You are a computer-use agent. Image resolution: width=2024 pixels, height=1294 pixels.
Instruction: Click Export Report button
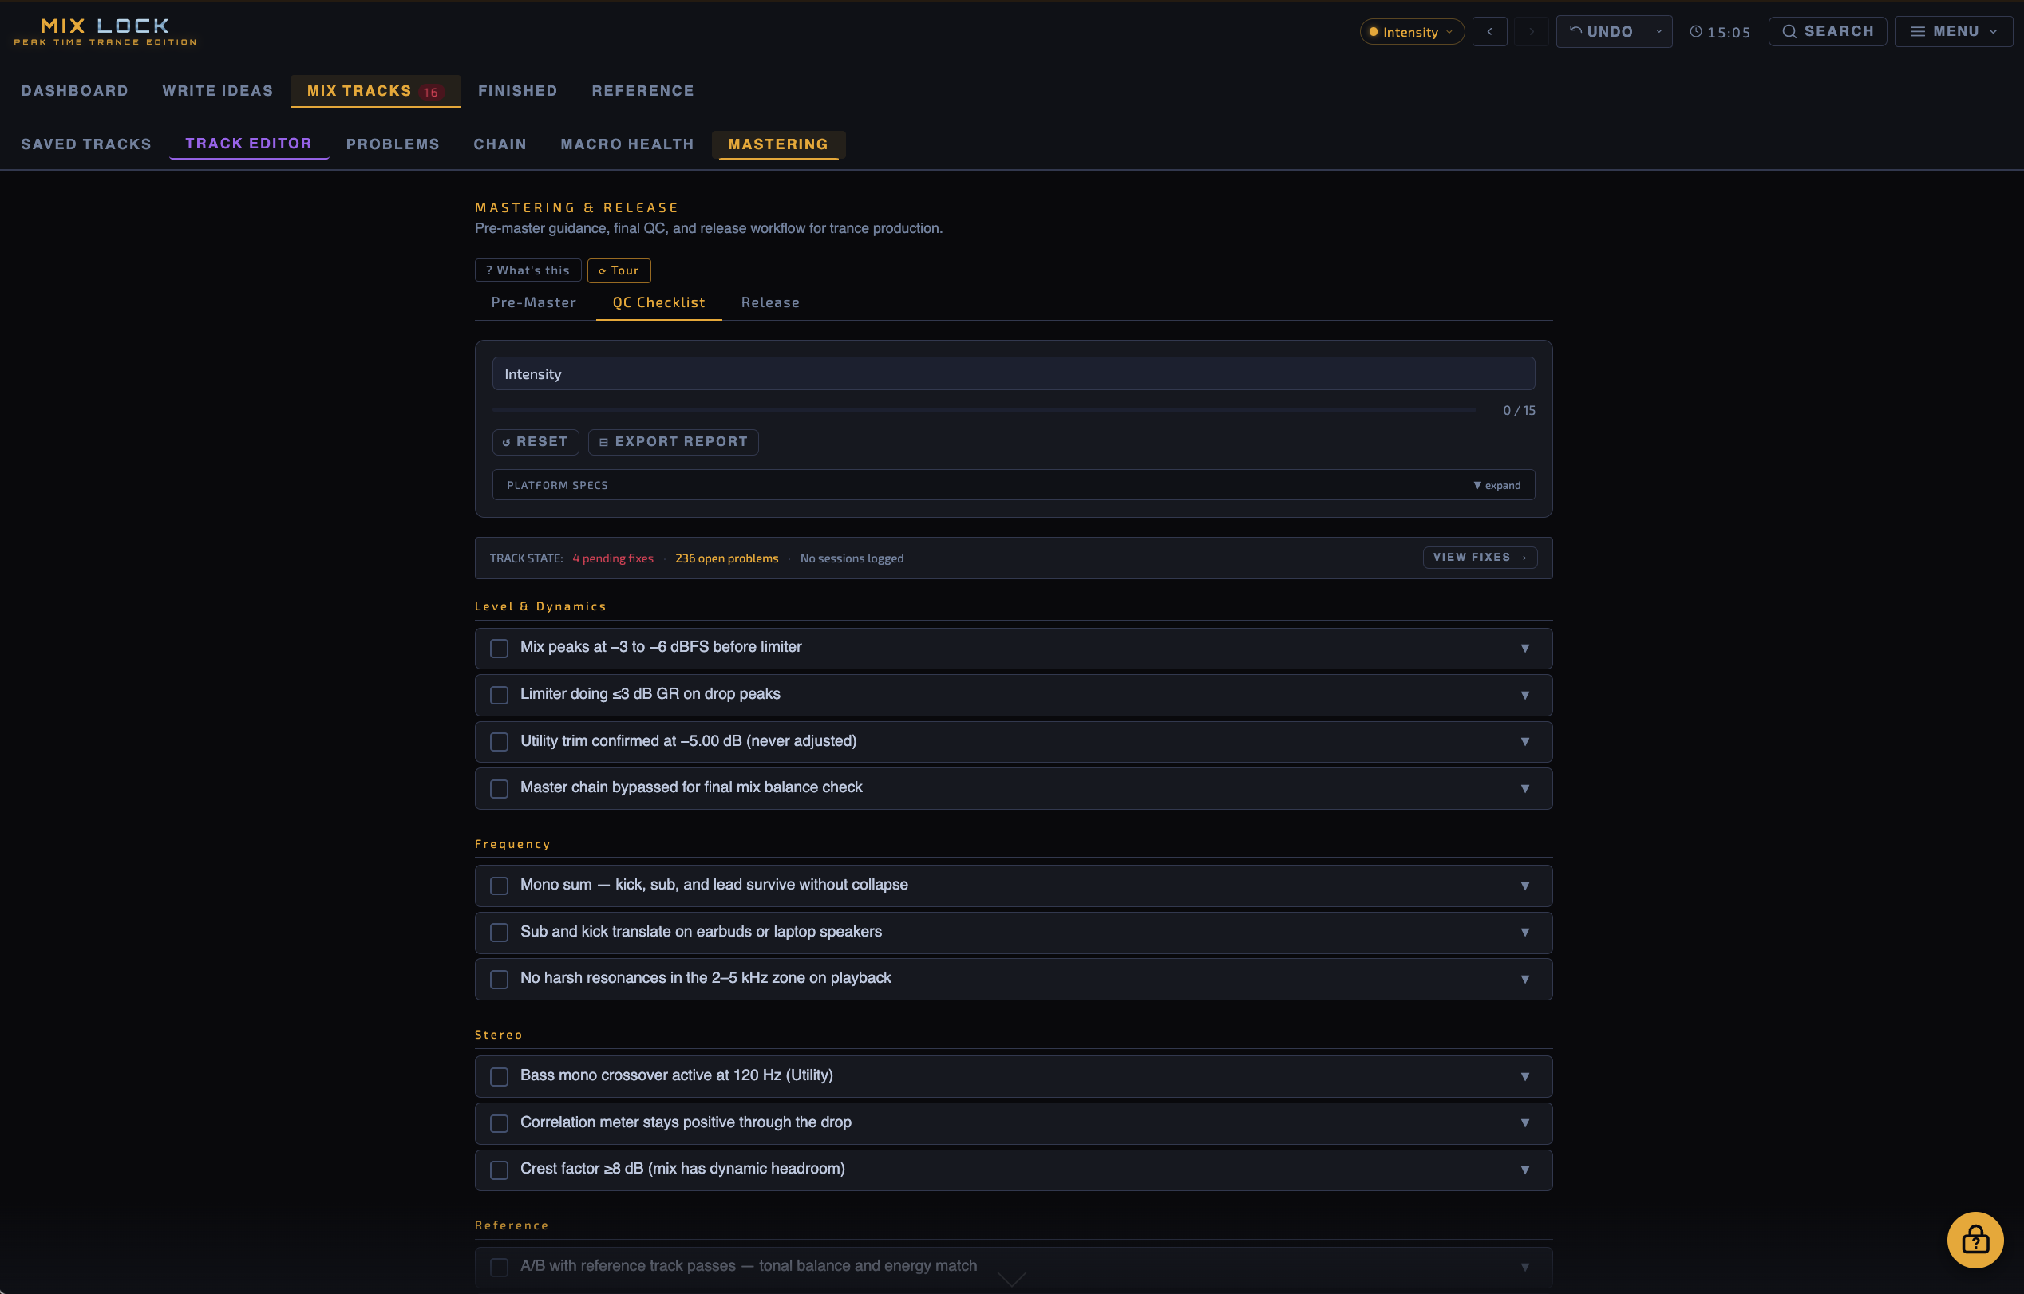(x=674, y=442)
